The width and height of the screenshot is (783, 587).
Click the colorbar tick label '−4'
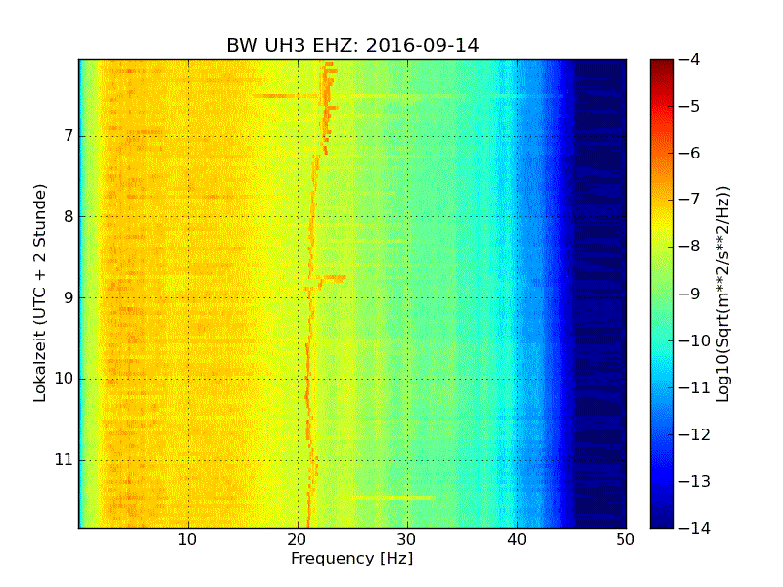tap(690, 59)
